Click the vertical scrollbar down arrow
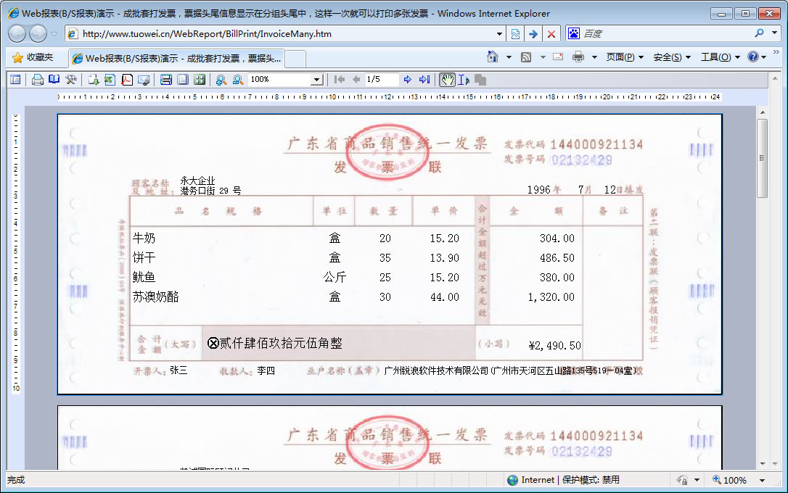Image resolution: width=788 pixels, height=493 pixels. pyautogui.click(x=762, y=463)
